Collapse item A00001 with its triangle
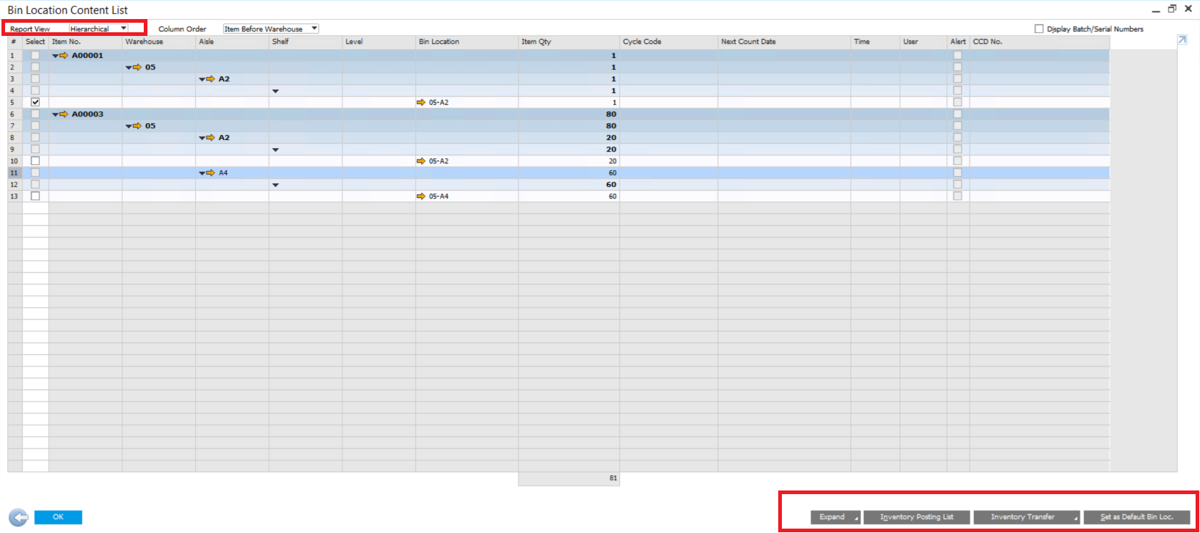Screen dimensions: 1200x533 55,56
